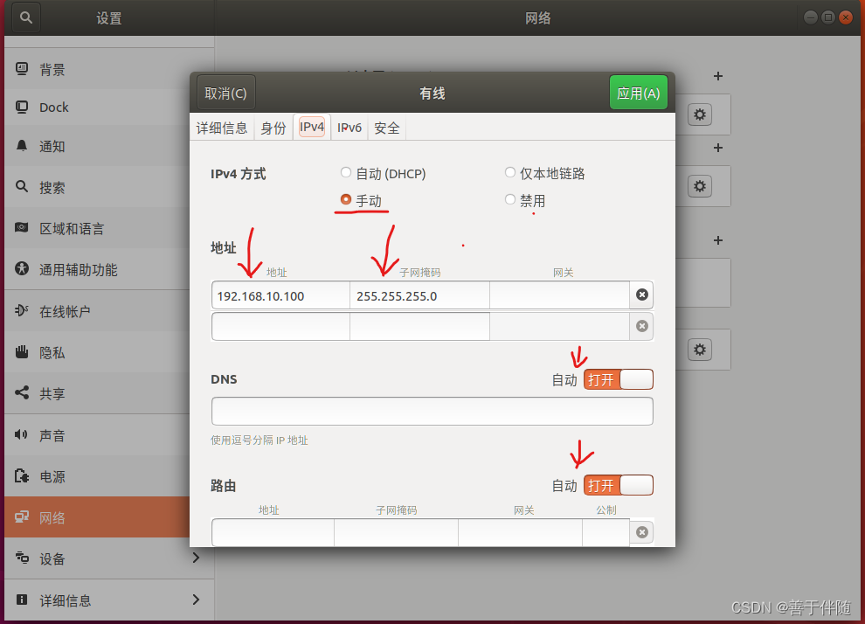Click the second row gateway field
Image resolution: width=865 pixels, height=624 pixels.
tap(559, 327)
